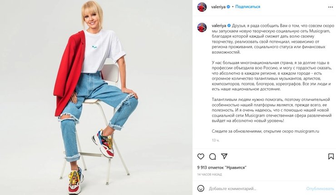Click the 14 часов назад post timestamp
The image size is (336, 195).
[x=209, y=175]
